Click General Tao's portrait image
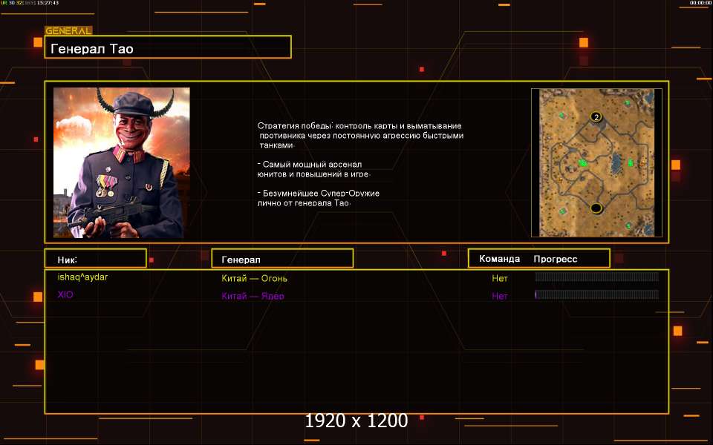 [122, 162]
